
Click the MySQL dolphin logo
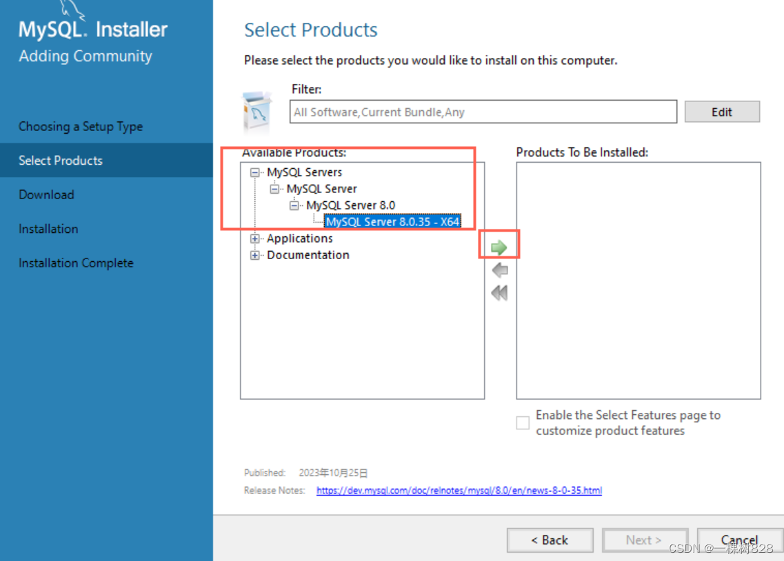tap(74, 10)
